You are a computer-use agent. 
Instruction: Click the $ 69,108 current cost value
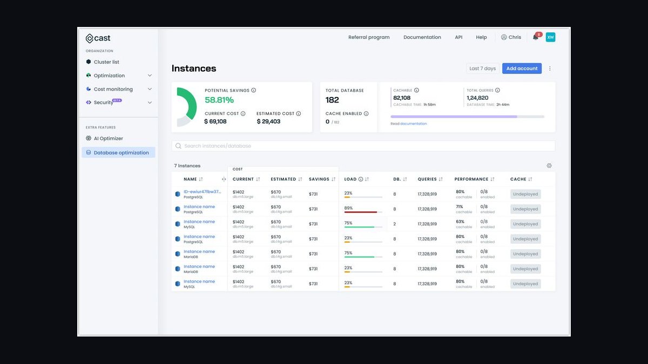[215, 121]
